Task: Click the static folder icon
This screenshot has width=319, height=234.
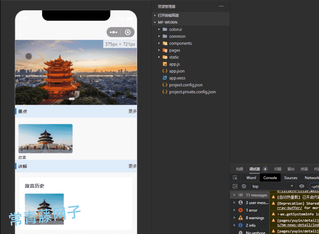Action: (x=165, y=57)
